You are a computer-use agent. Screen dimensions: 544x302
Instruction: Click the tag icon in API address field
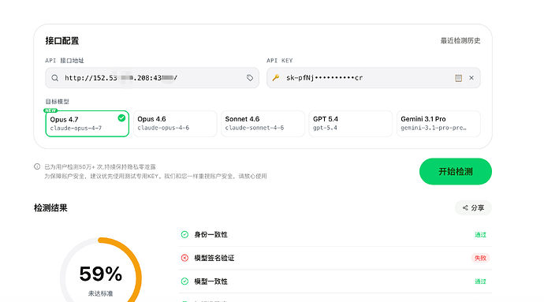click(250, 78)
